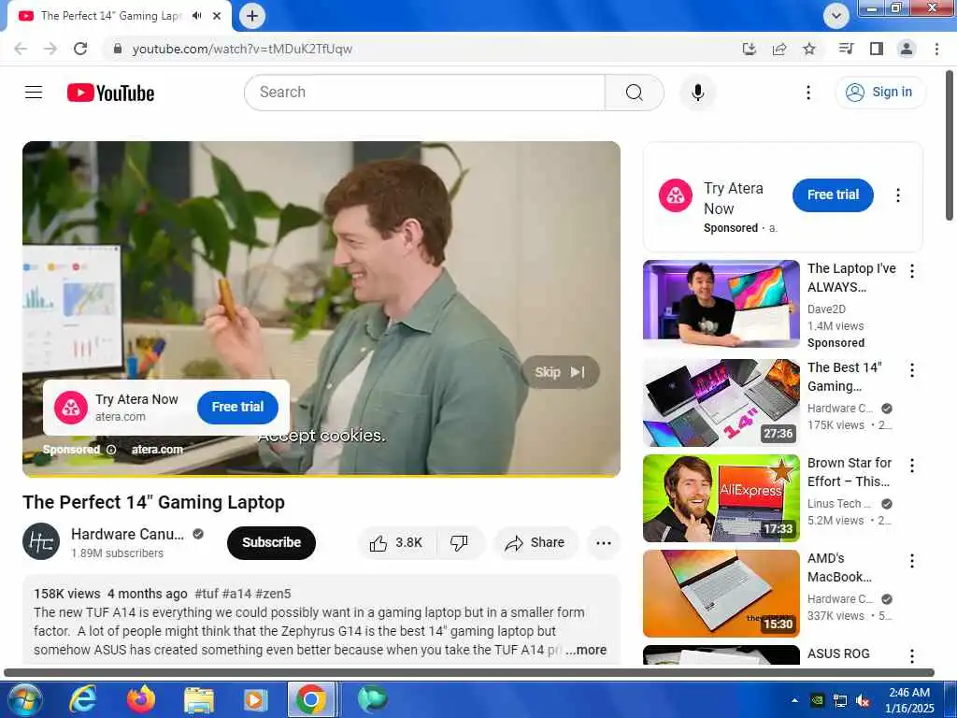Click muted volume icon in system tray

[863, 701]
